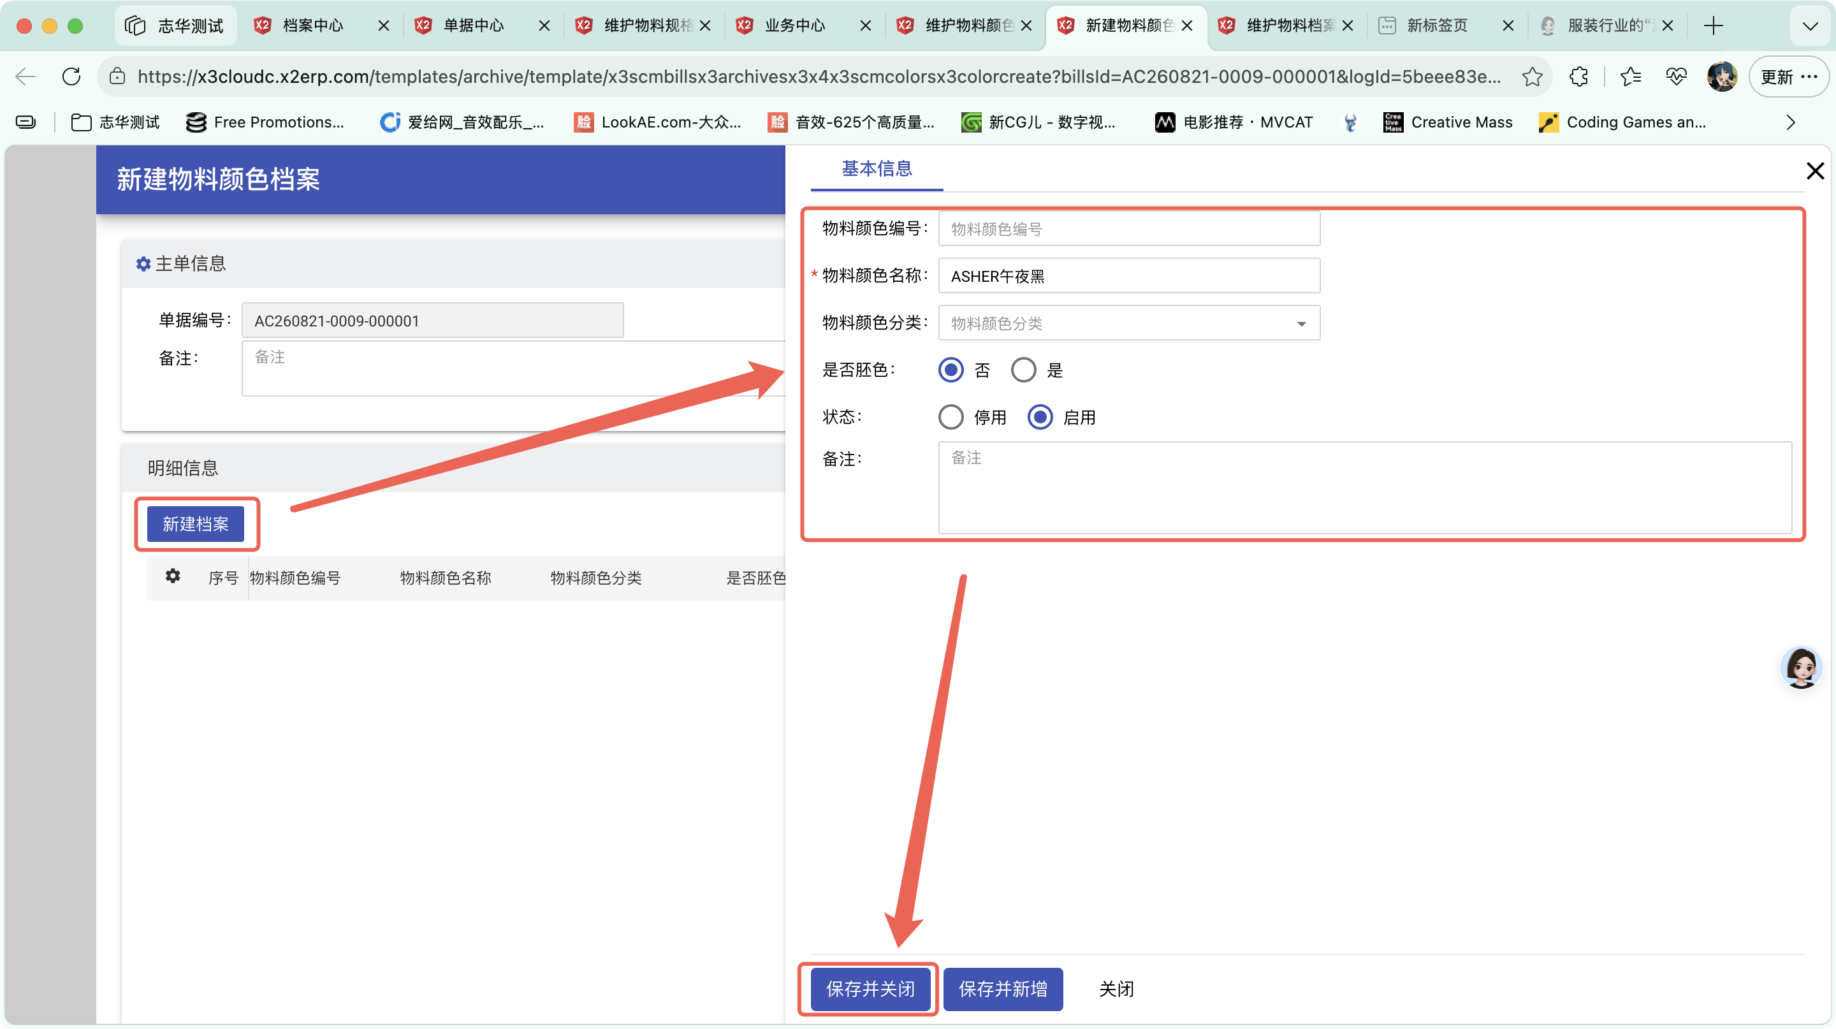Click the browser back arrow

(x=25, y=77)
